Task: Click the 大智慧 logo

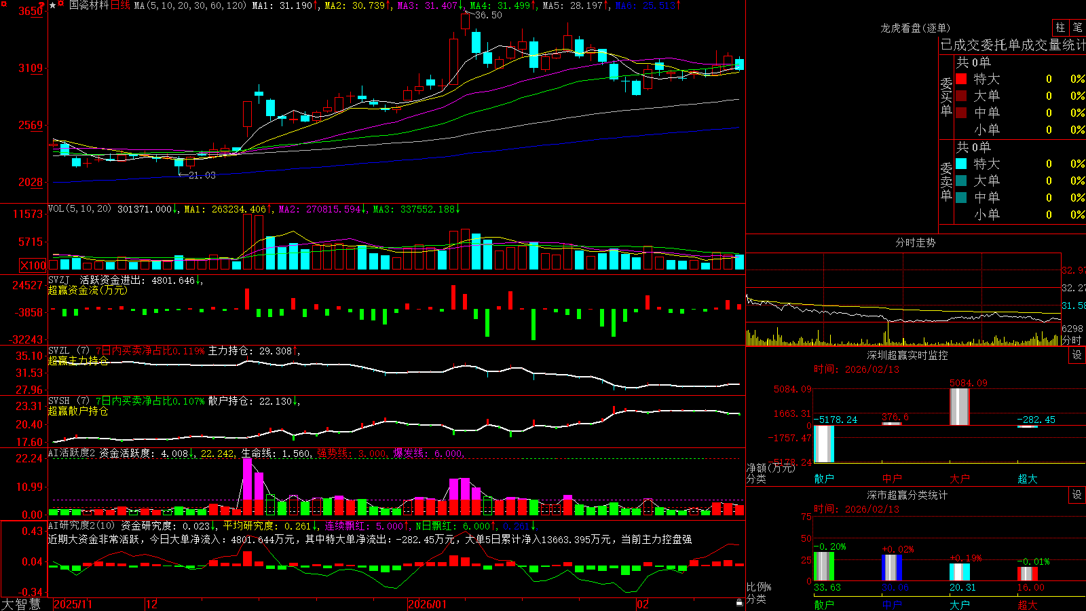Action: (21, 604)
